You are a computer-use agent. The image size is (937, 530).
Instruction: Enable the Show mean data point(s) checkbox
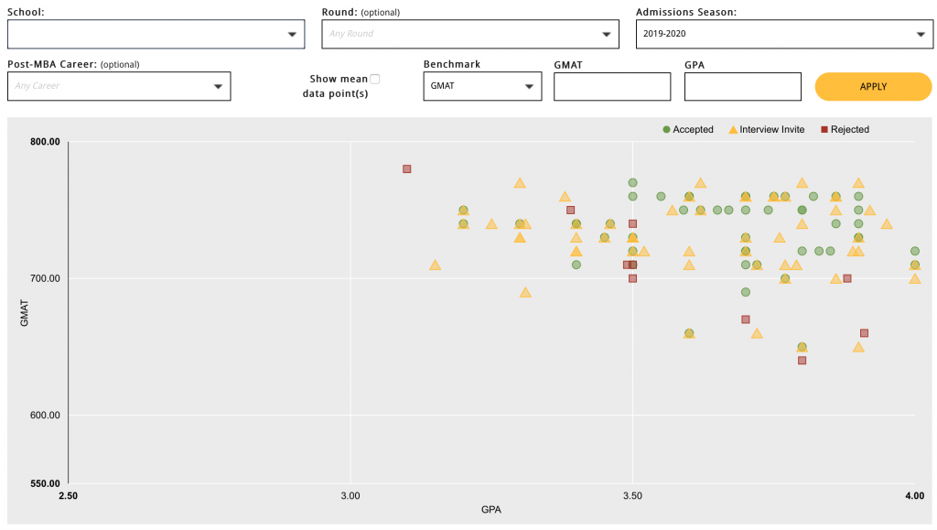click(x=374, y=80)
